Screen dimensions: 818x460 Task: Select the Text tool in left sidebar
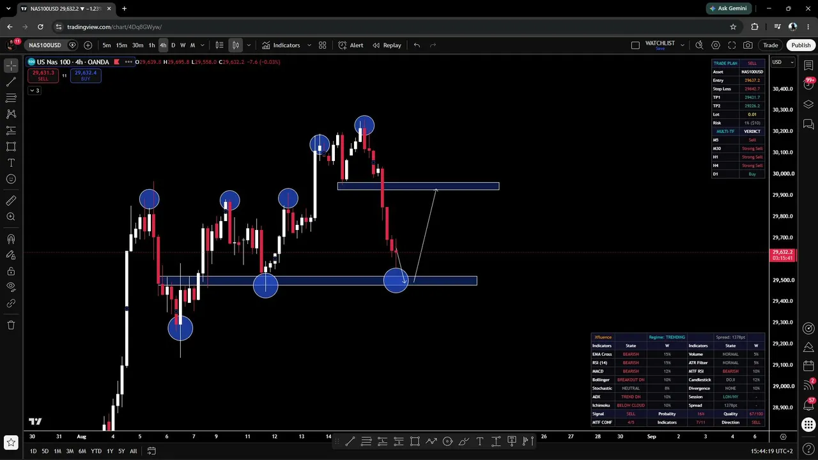(11, 163)
